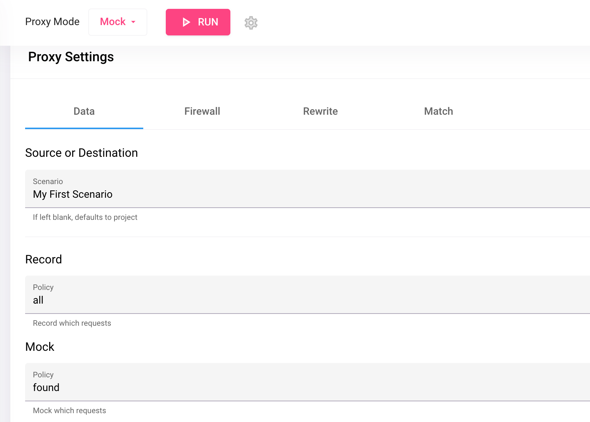Click the 'If left blank, defaults to project' hint
This screenshot has width=590, height=422.
point(85,217)
